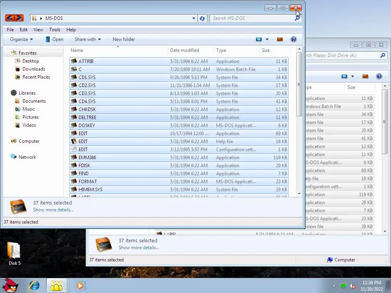Open the Share with dropdown
Screen dimensions: 391x293
[x=87, y=39]
